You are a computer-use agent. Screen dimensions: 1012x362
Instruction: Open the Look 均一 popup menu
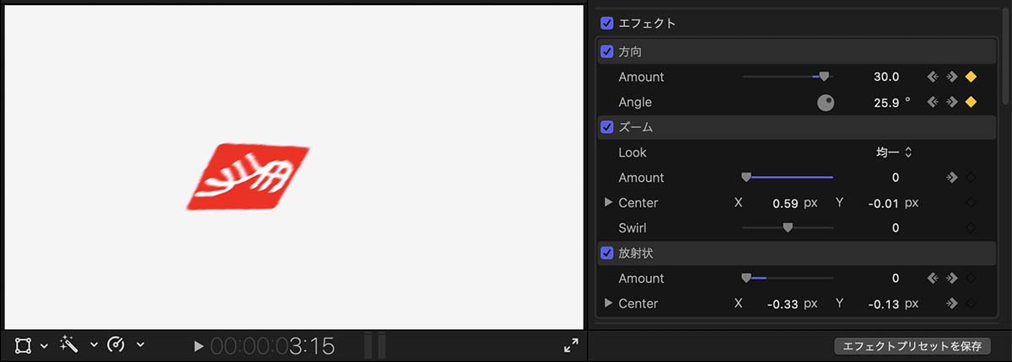(x=895, y=152)
